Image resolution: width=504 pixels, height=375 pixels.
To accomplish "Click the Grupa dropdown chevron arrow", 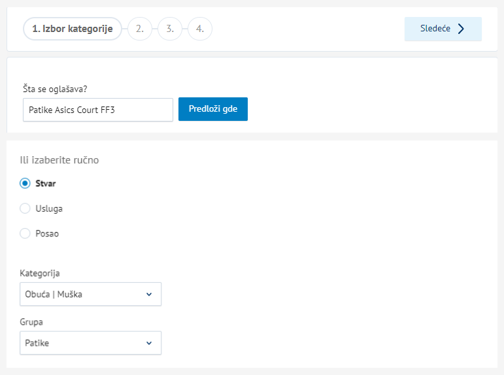I will tap(149, 343).
